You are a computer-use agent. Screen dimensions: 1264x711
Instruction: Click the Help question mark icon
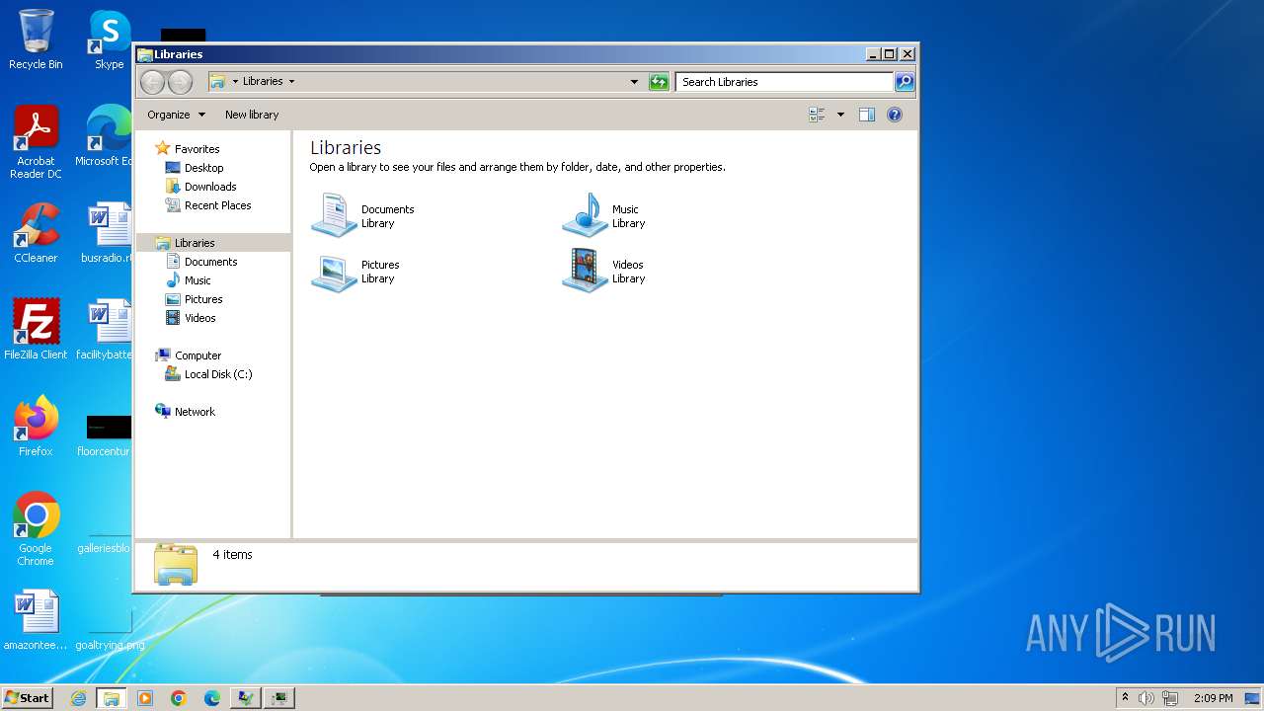point(895,115)
